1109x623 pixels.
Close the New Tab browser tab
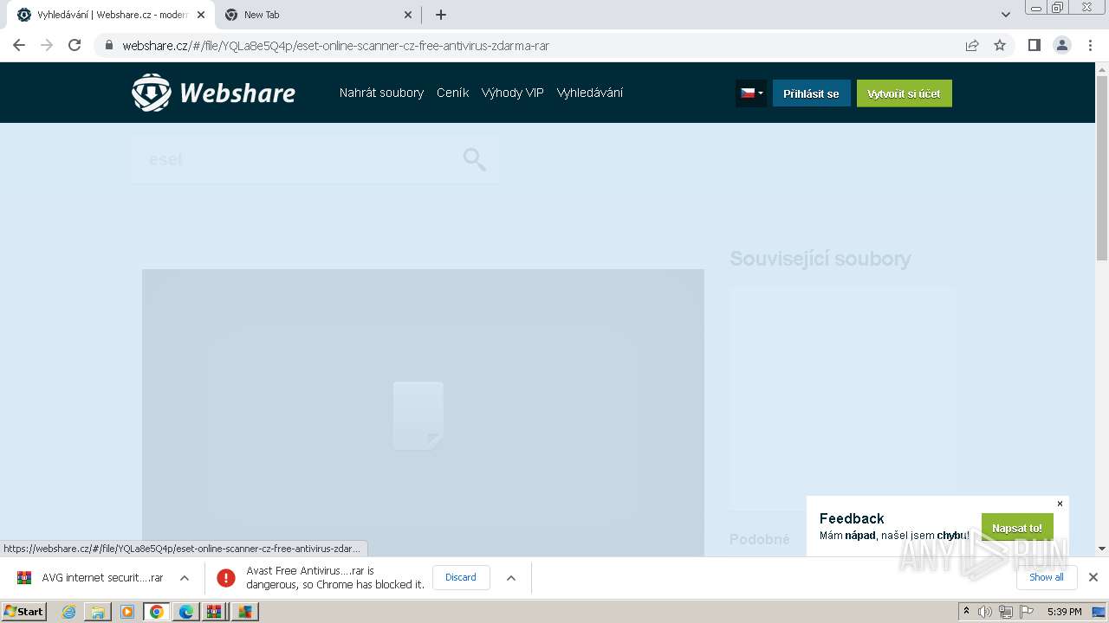coord(409,15)
